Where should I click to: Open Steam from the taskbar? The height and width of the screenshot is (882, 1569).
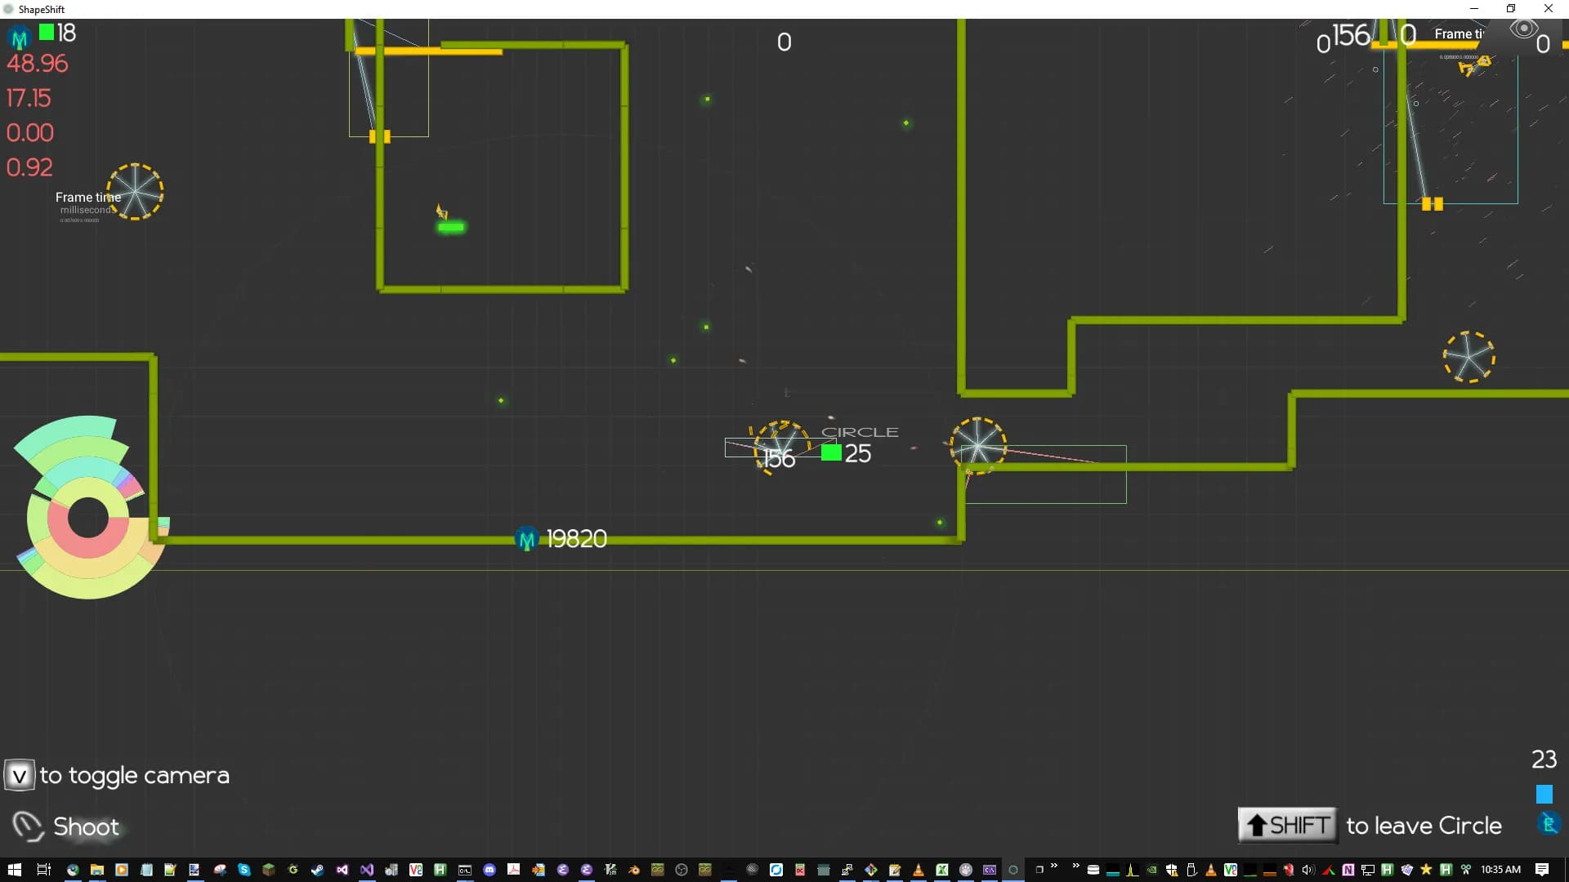(317, 870)
